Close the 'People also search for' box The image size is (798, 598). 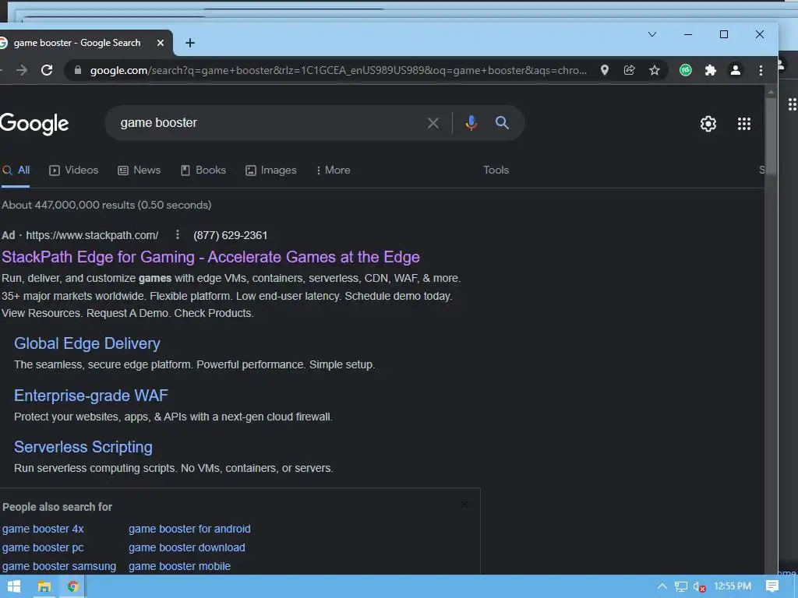click(464, 505)
